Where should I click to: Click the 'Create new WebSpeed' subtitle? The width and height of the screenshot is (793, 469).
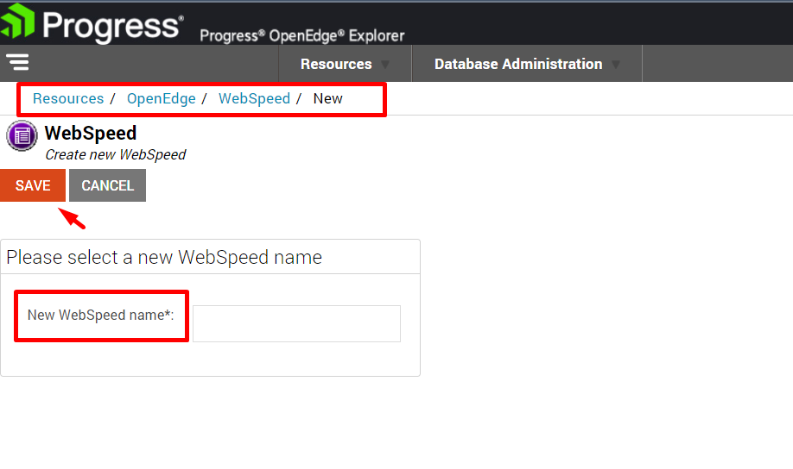tap(115, 155)
